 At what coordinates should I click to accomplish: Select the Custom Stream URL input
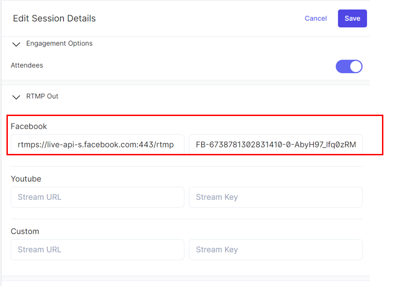point(97,250)
